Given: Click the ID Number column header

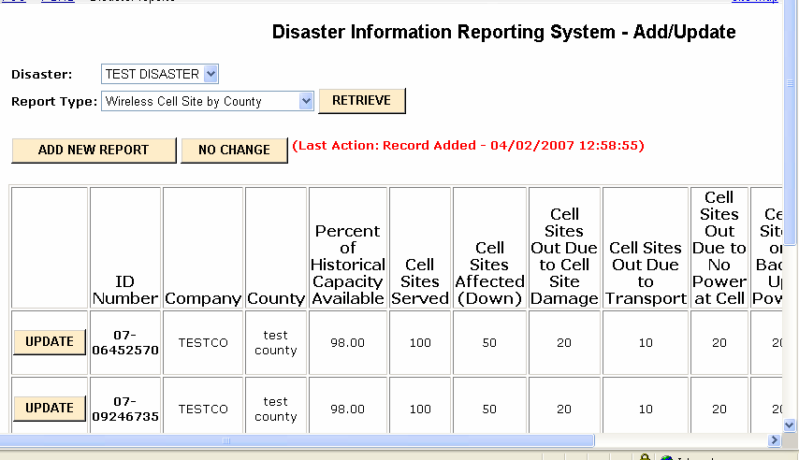Looking at the screenshot, I should (125, 290).
